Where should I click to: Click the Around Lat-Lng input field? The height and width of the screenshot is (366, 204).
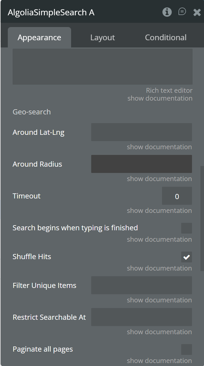tap(141, 132)
